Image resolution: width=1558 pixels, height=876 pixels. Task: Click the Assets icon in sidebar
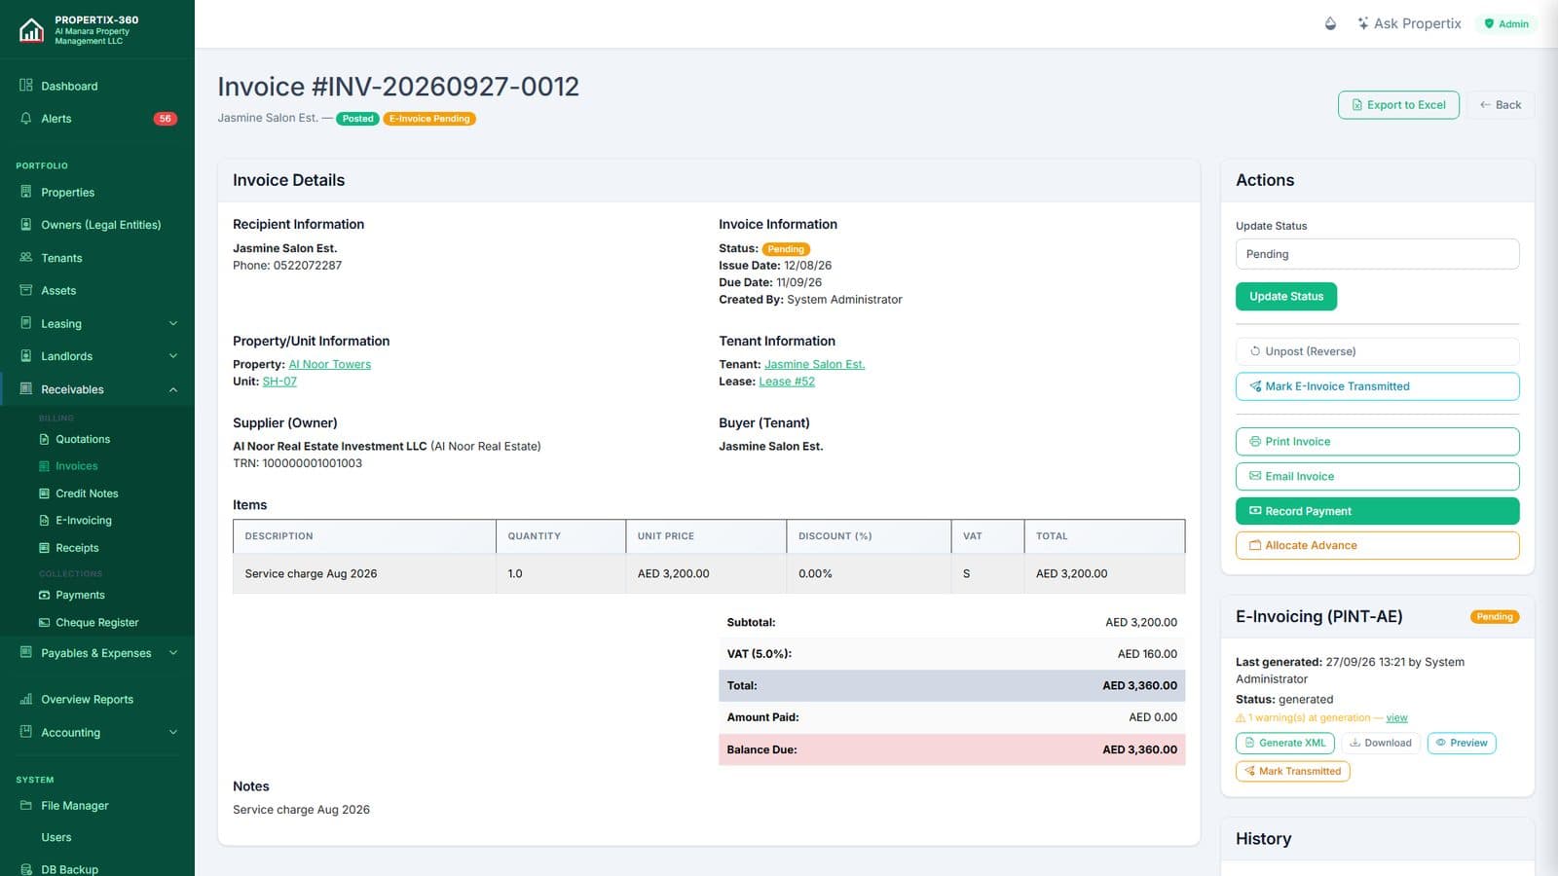[x=26, y=290]
